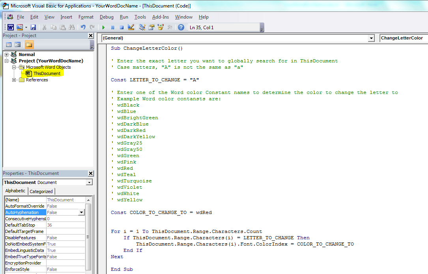The height and width of the screenshot is (274, 428).
Task: Click the Toolbox hammer and wrench icon
Action: (170, 27)
